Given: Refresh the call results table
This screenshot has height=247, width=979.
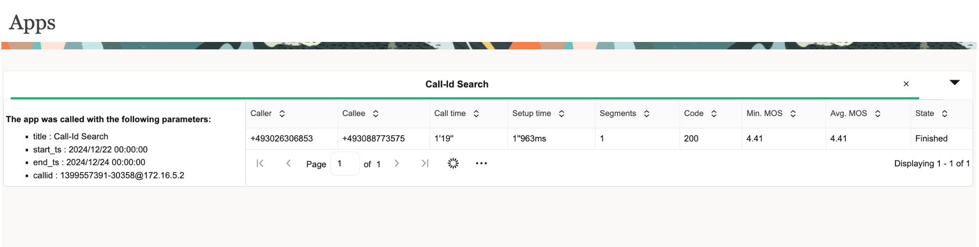Looking at the screenshot, I should pyautogui.click(x=453, y=163).
